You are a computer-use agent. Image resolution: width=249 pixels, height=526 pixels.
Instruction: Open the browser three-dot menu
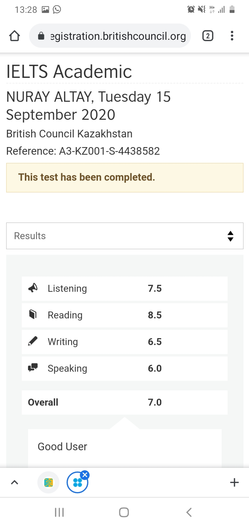coord(232,36)
